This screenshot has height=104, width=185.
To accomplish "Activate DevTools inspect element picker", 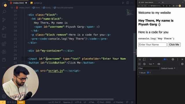I will [140, 60].
